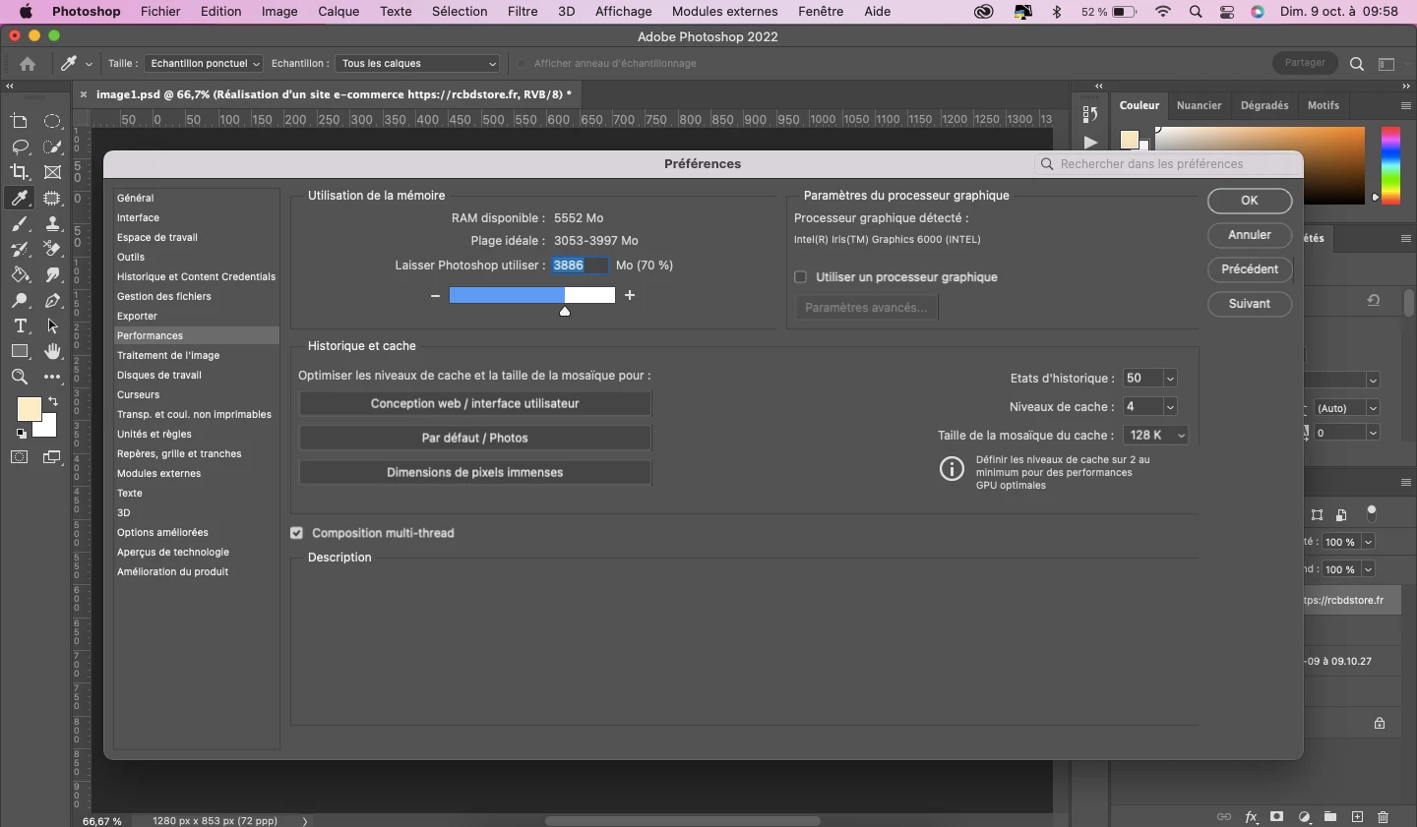Select the Brush tool
1417x827 pixels.
point(20,224)
